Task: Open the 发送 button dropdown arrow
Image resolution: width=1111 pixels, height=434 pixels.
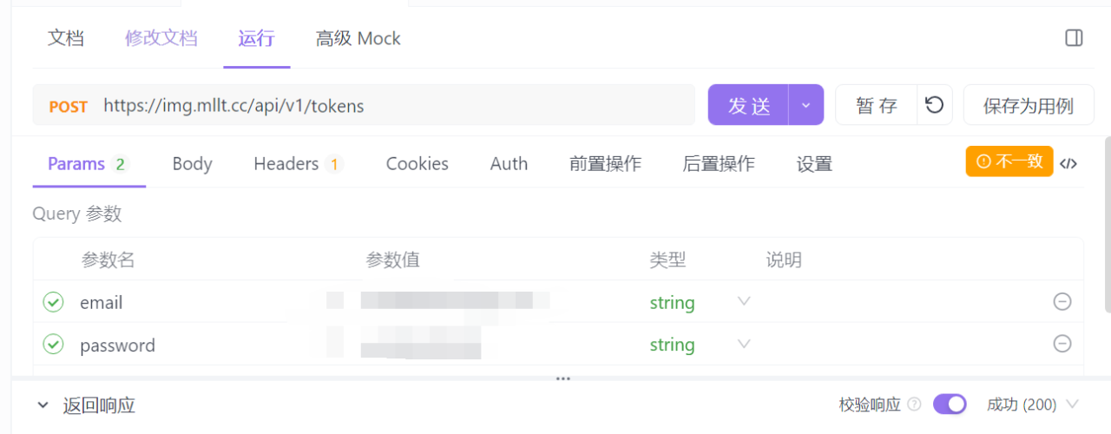Action: pos(805,105)
